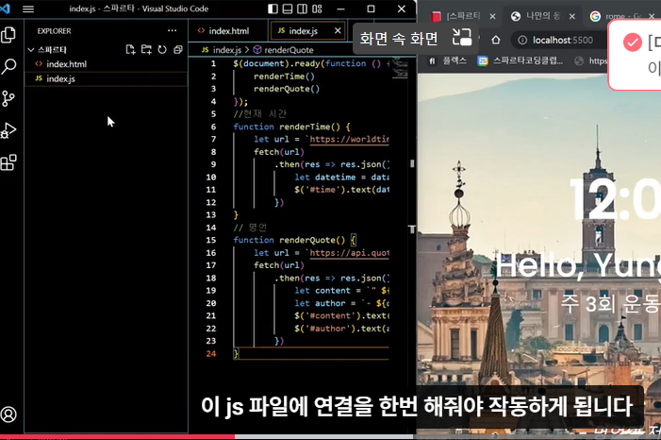The width and height of the screenshot is (661, 440).
Task: Go to browser home page icon
Action: 496,40
